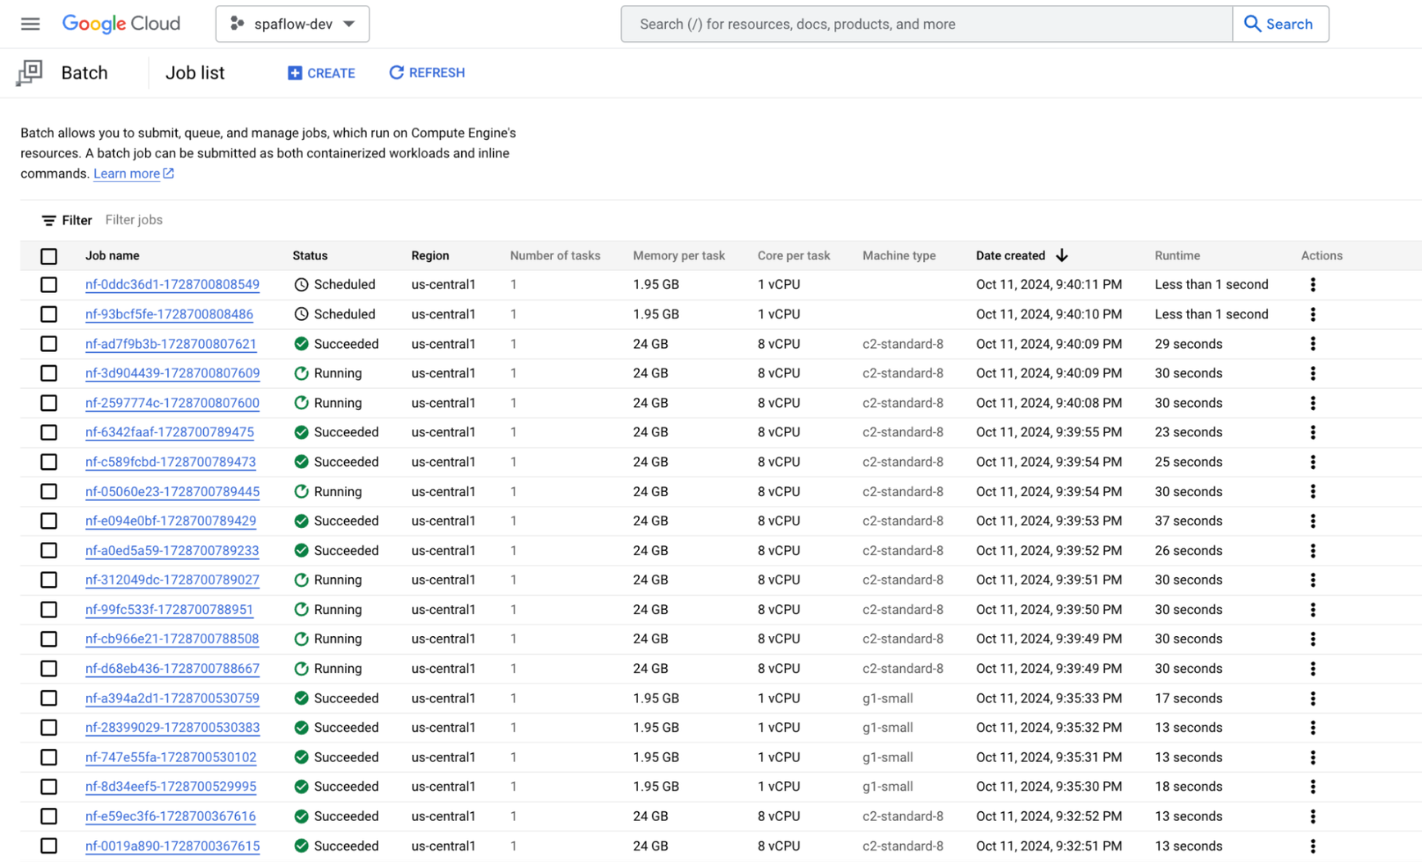1422x862 pixels.
Task: Tick checkbox for job nf-93bcf5fe-1728700808486
Action: (x=49, y=314)
